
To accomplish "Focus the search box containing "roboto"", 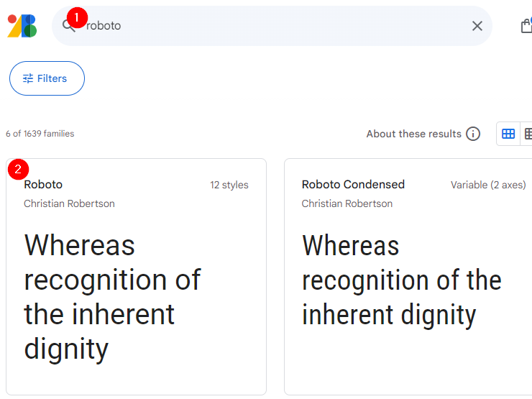I will (273, 26).
